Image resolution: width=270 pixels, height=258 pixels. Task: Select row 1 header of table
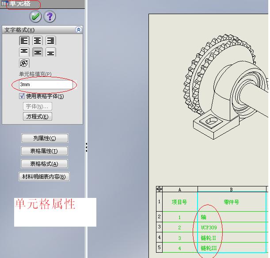click(159, 201)
